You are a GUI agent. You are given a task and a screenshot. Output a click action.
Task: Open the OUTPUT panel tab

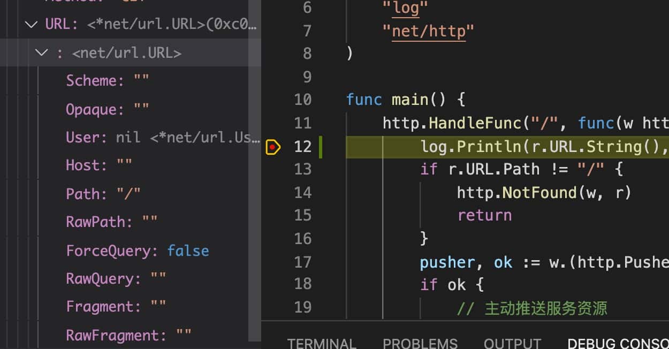tap(512, 343)
